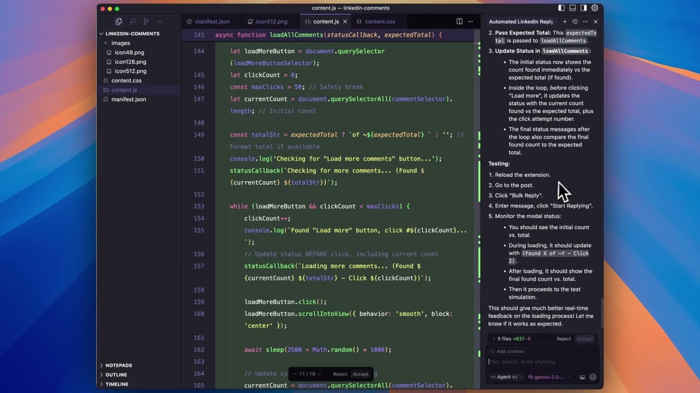Screen dimensions: 700x393
Task: Go to previous change in diff bar
Action: (x=295, y=374)
